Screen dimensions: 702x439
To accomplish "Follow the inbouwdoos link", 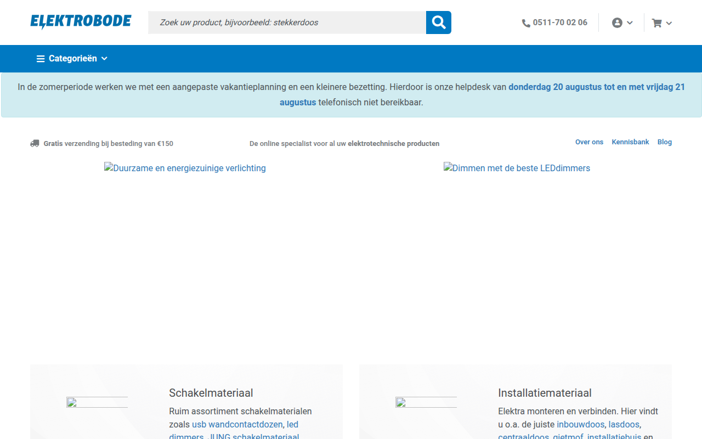I will pyautogui.click(x=580, y=424).
